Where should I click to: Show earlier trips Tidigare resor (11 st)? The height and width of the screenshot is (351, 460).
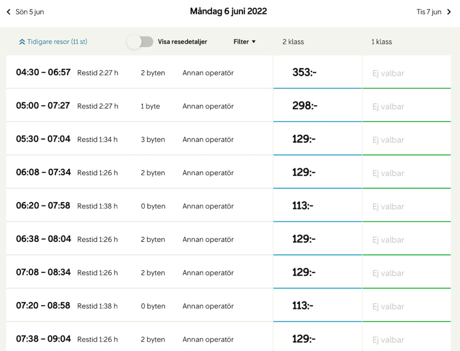53,42
